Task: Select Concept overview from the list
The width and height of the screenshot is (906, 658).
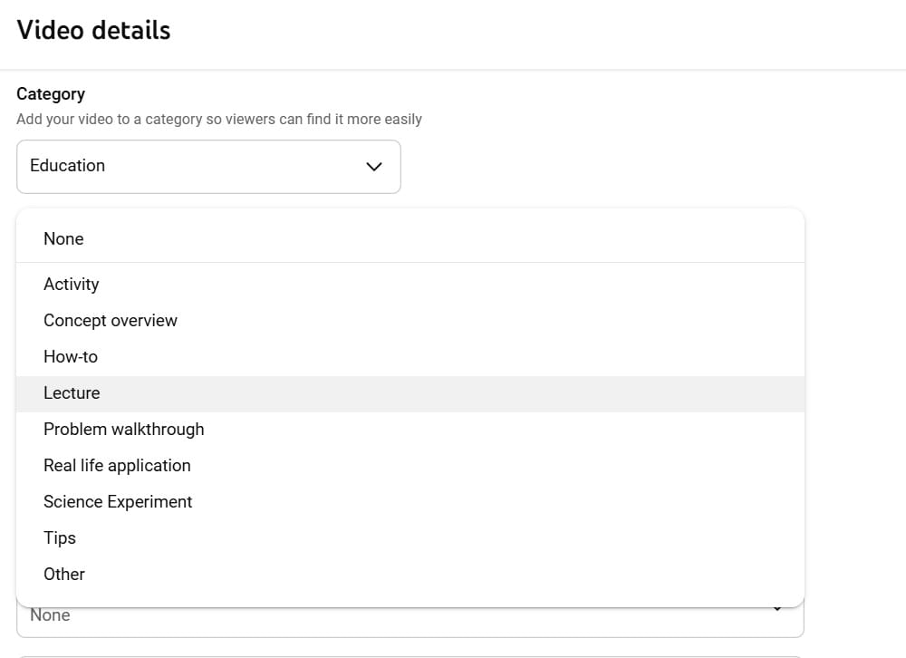Action: pos(111,320)
